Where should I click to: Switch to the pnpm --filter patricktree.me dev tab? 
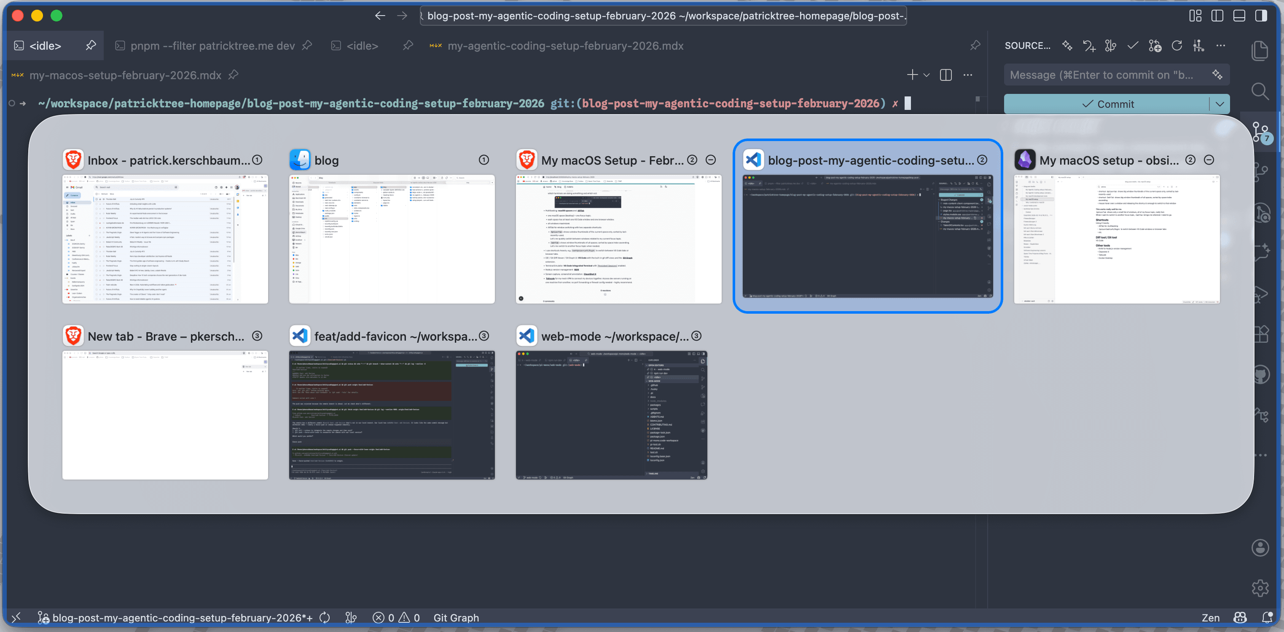coord(212,45)
